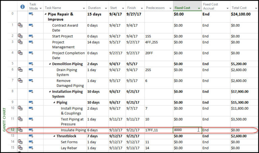Click the task mode icon for Contract Award Date

[31, 25]
